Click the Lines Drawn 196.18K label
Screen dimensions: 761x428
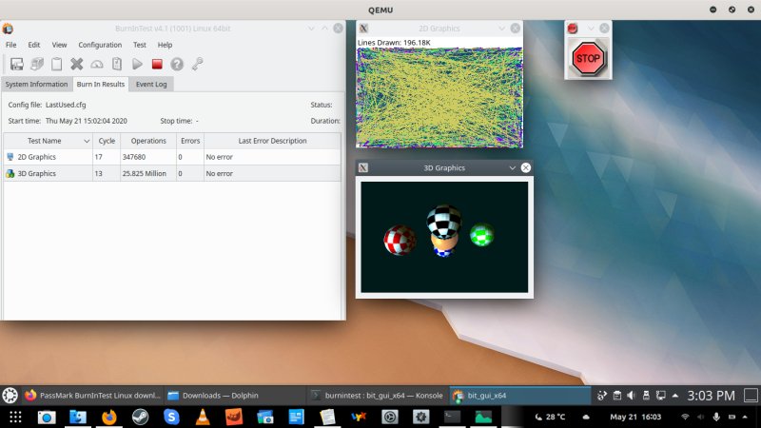pos(394,43)
